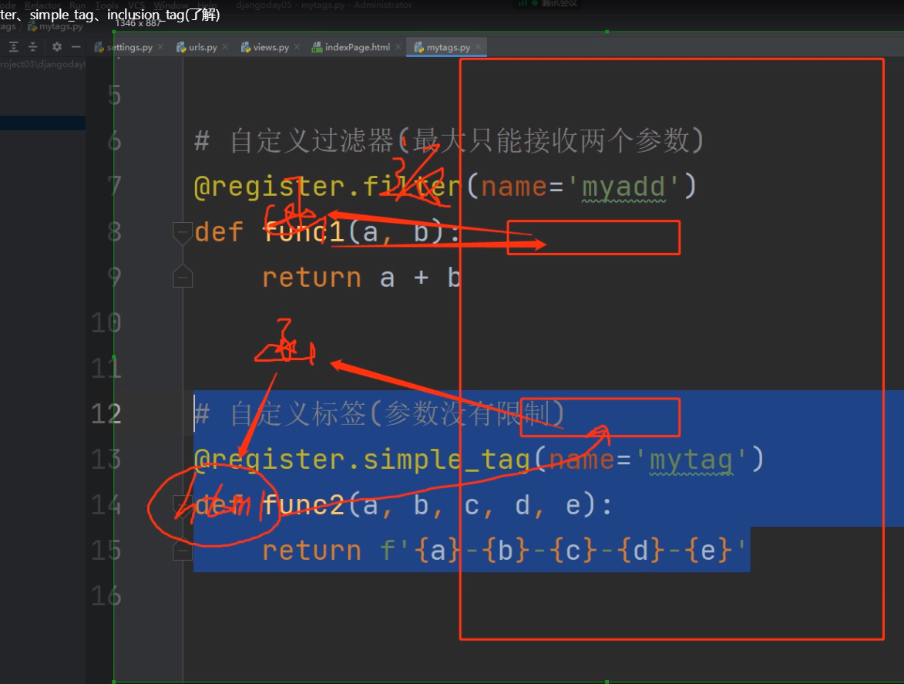Click Python file icon on views.py tab
Screen dimensions: 904x684
[246, 47]
